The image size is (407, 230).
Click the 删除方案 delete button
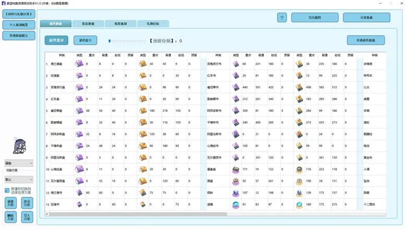tap(10, 217)
